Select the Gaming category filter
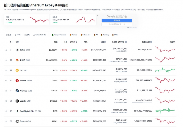Screen dimensions: 183x127 [105, 35]
